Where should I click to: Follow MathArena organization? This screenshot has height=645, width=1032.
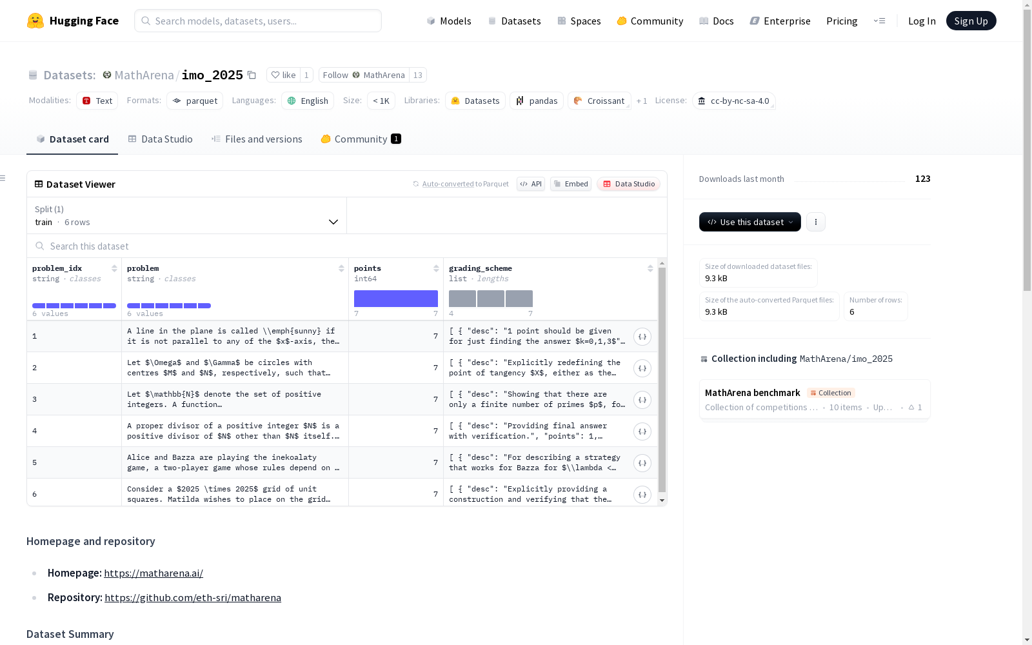coord(364,75)
